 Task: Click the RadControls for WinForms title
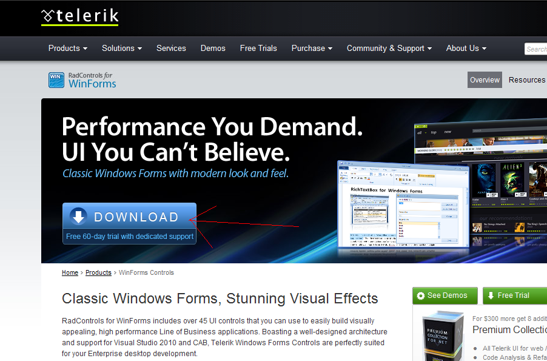[92, 80]
